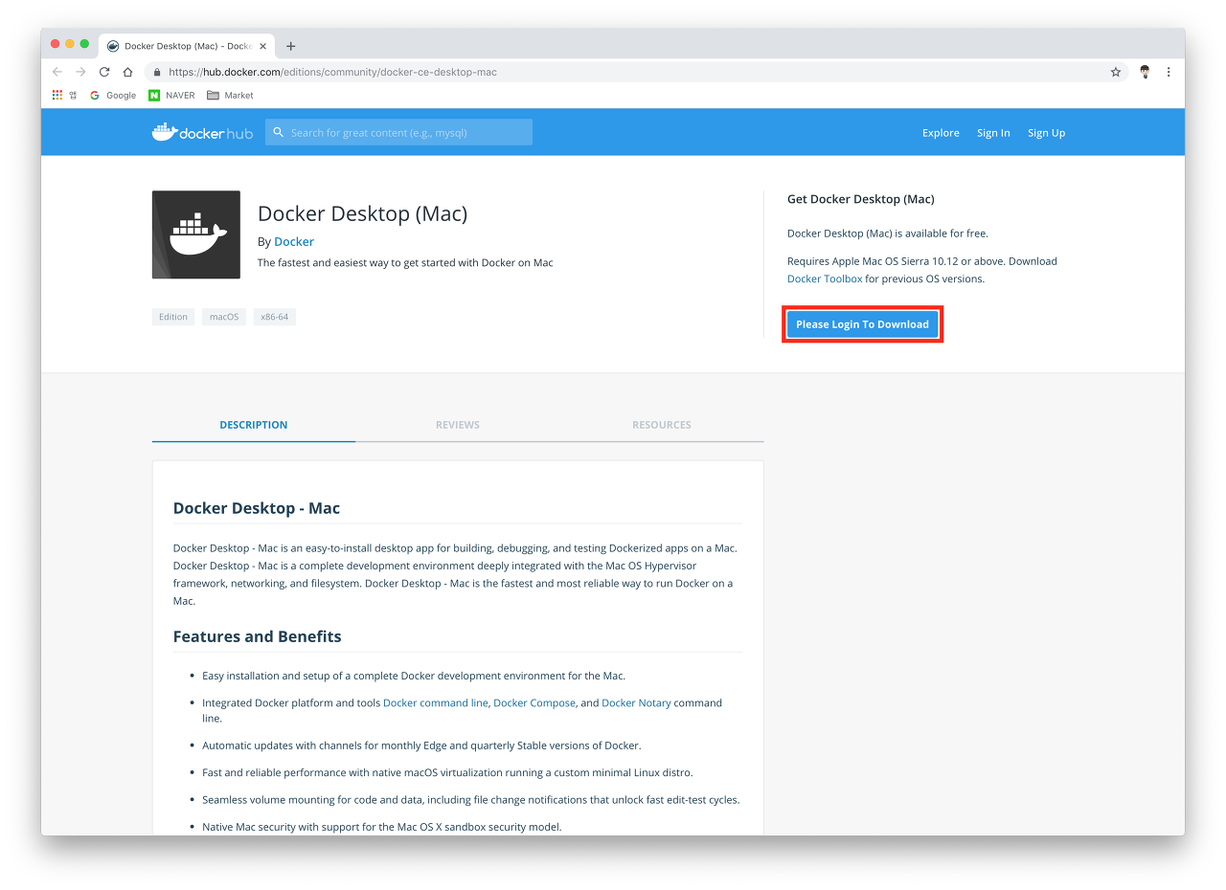
Task: Open the Explore page
Action: pos(941,133)
